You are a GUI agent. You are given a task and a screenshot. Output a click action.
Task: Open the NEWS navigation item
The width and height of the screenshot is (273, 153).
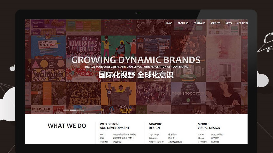coord(229,23)
